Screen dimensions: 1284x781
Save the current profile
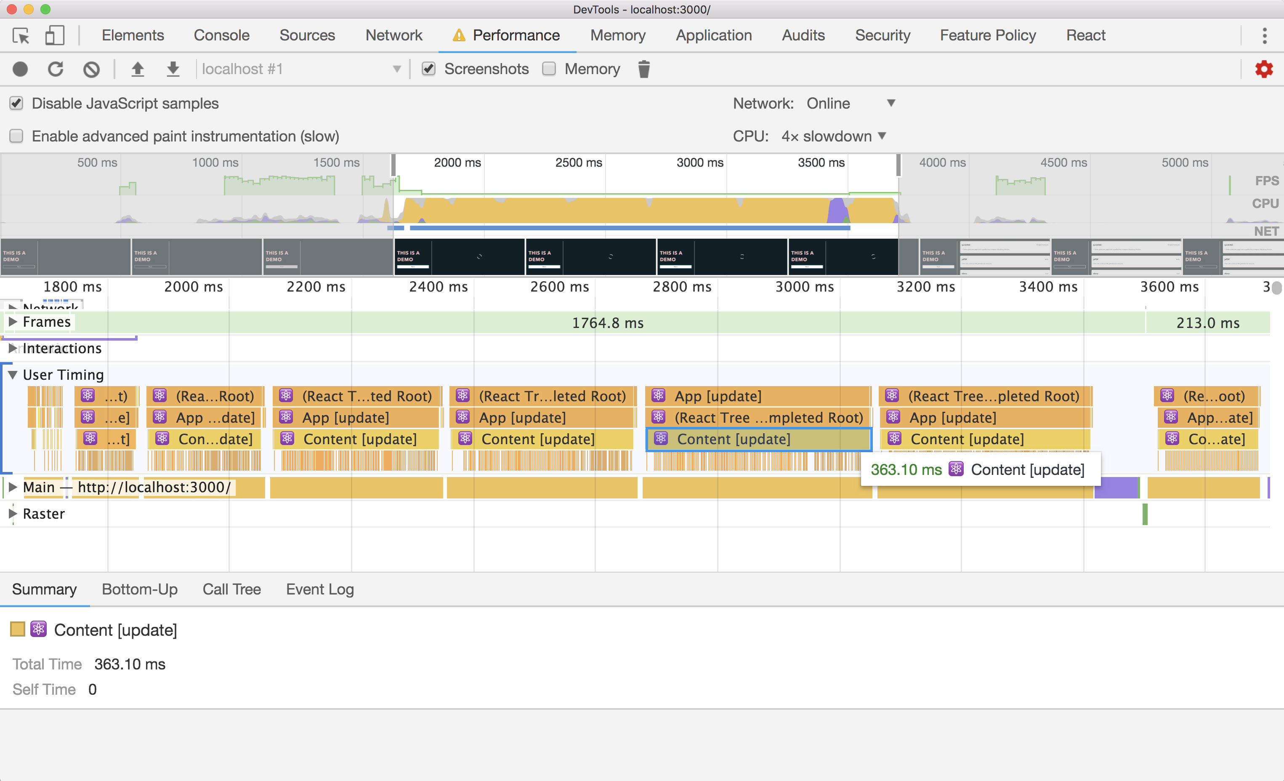[x=173, y=69]
